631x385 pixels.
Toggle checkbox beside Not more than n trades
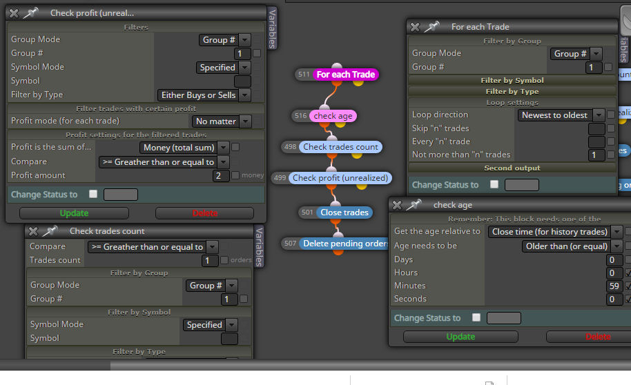tap(611, 155)
